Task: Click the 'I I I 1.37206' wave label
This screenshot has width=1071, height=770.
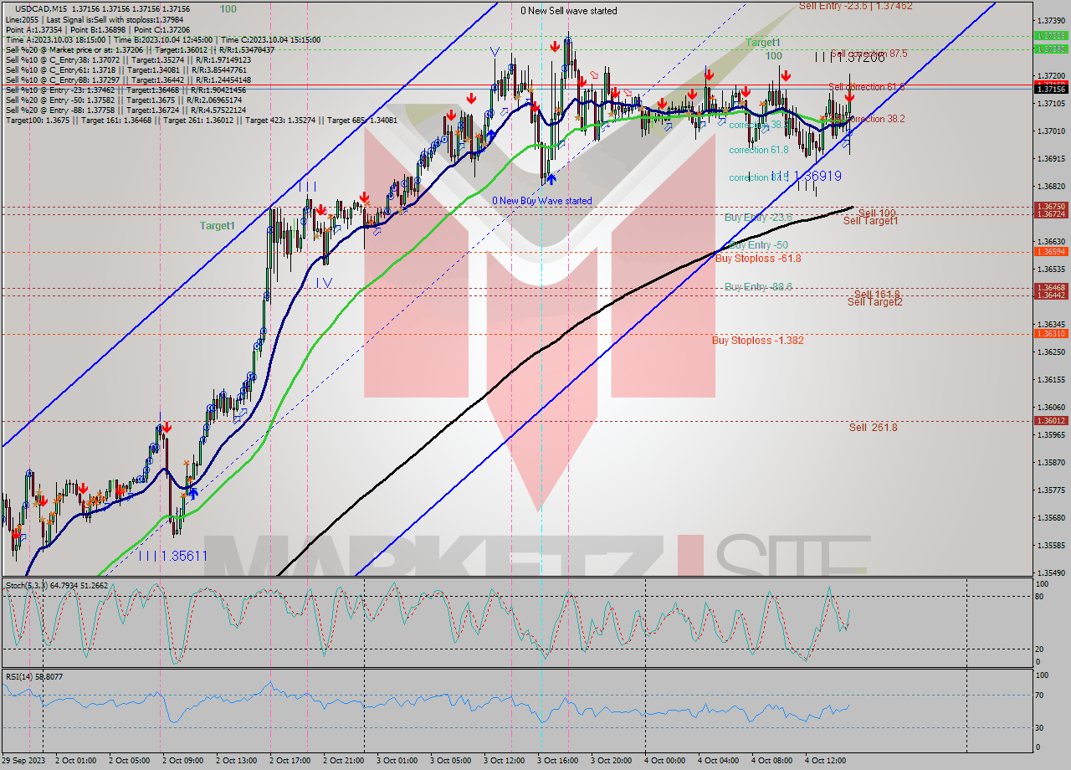Action: coord(850,57)
